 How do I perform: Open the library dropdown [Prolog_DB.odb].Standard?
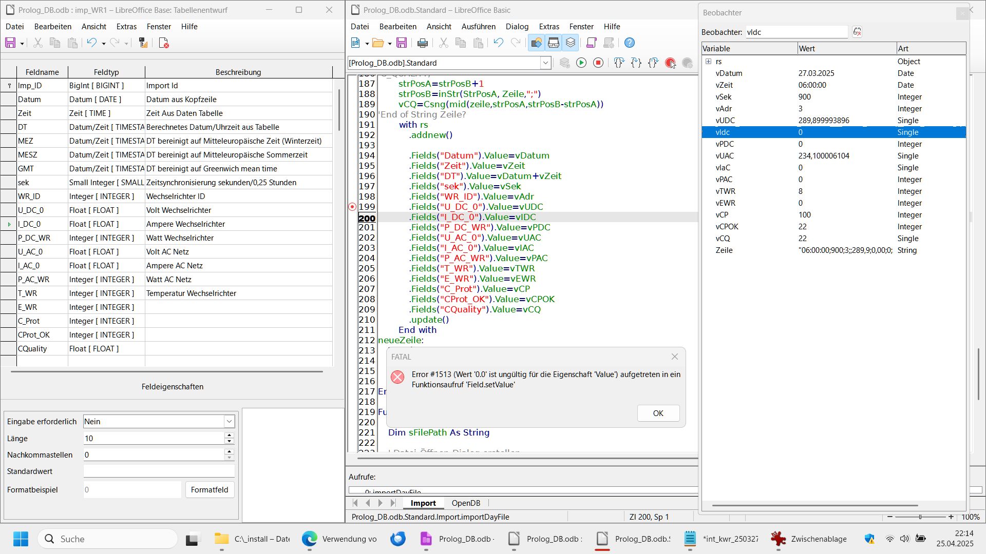(x=545, y=63)
